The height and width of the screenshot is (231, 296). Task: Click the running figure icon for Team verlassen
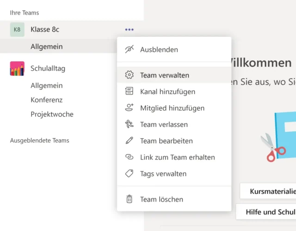(x=129, y=124)
